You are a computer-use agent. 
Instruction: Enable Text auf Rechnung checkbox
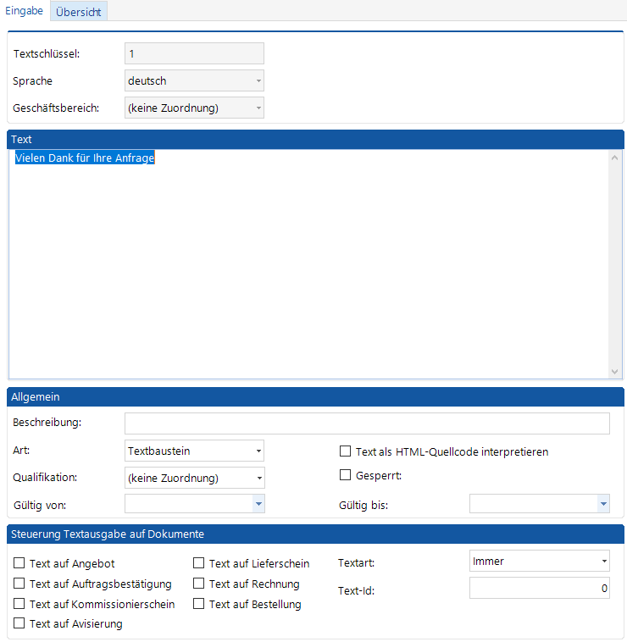point(198,583)
